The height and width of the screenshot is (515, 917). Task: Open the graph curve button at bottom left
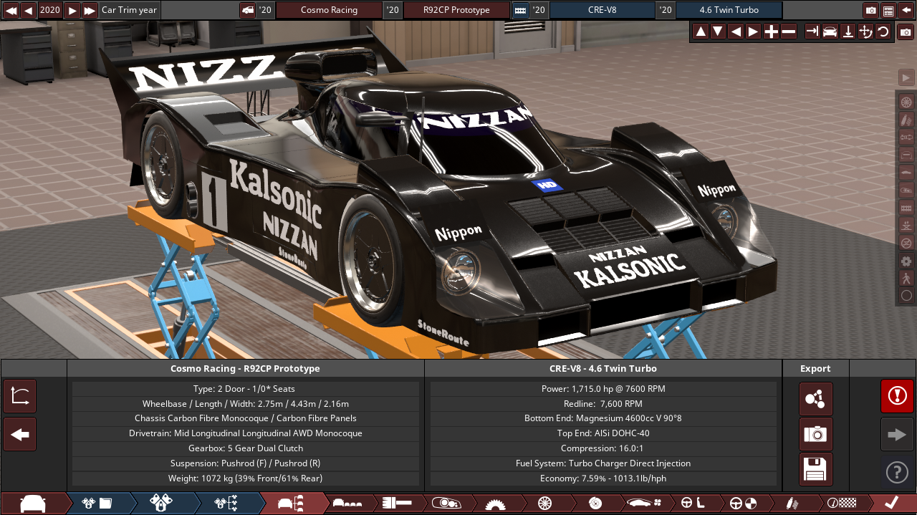(20, 396)
